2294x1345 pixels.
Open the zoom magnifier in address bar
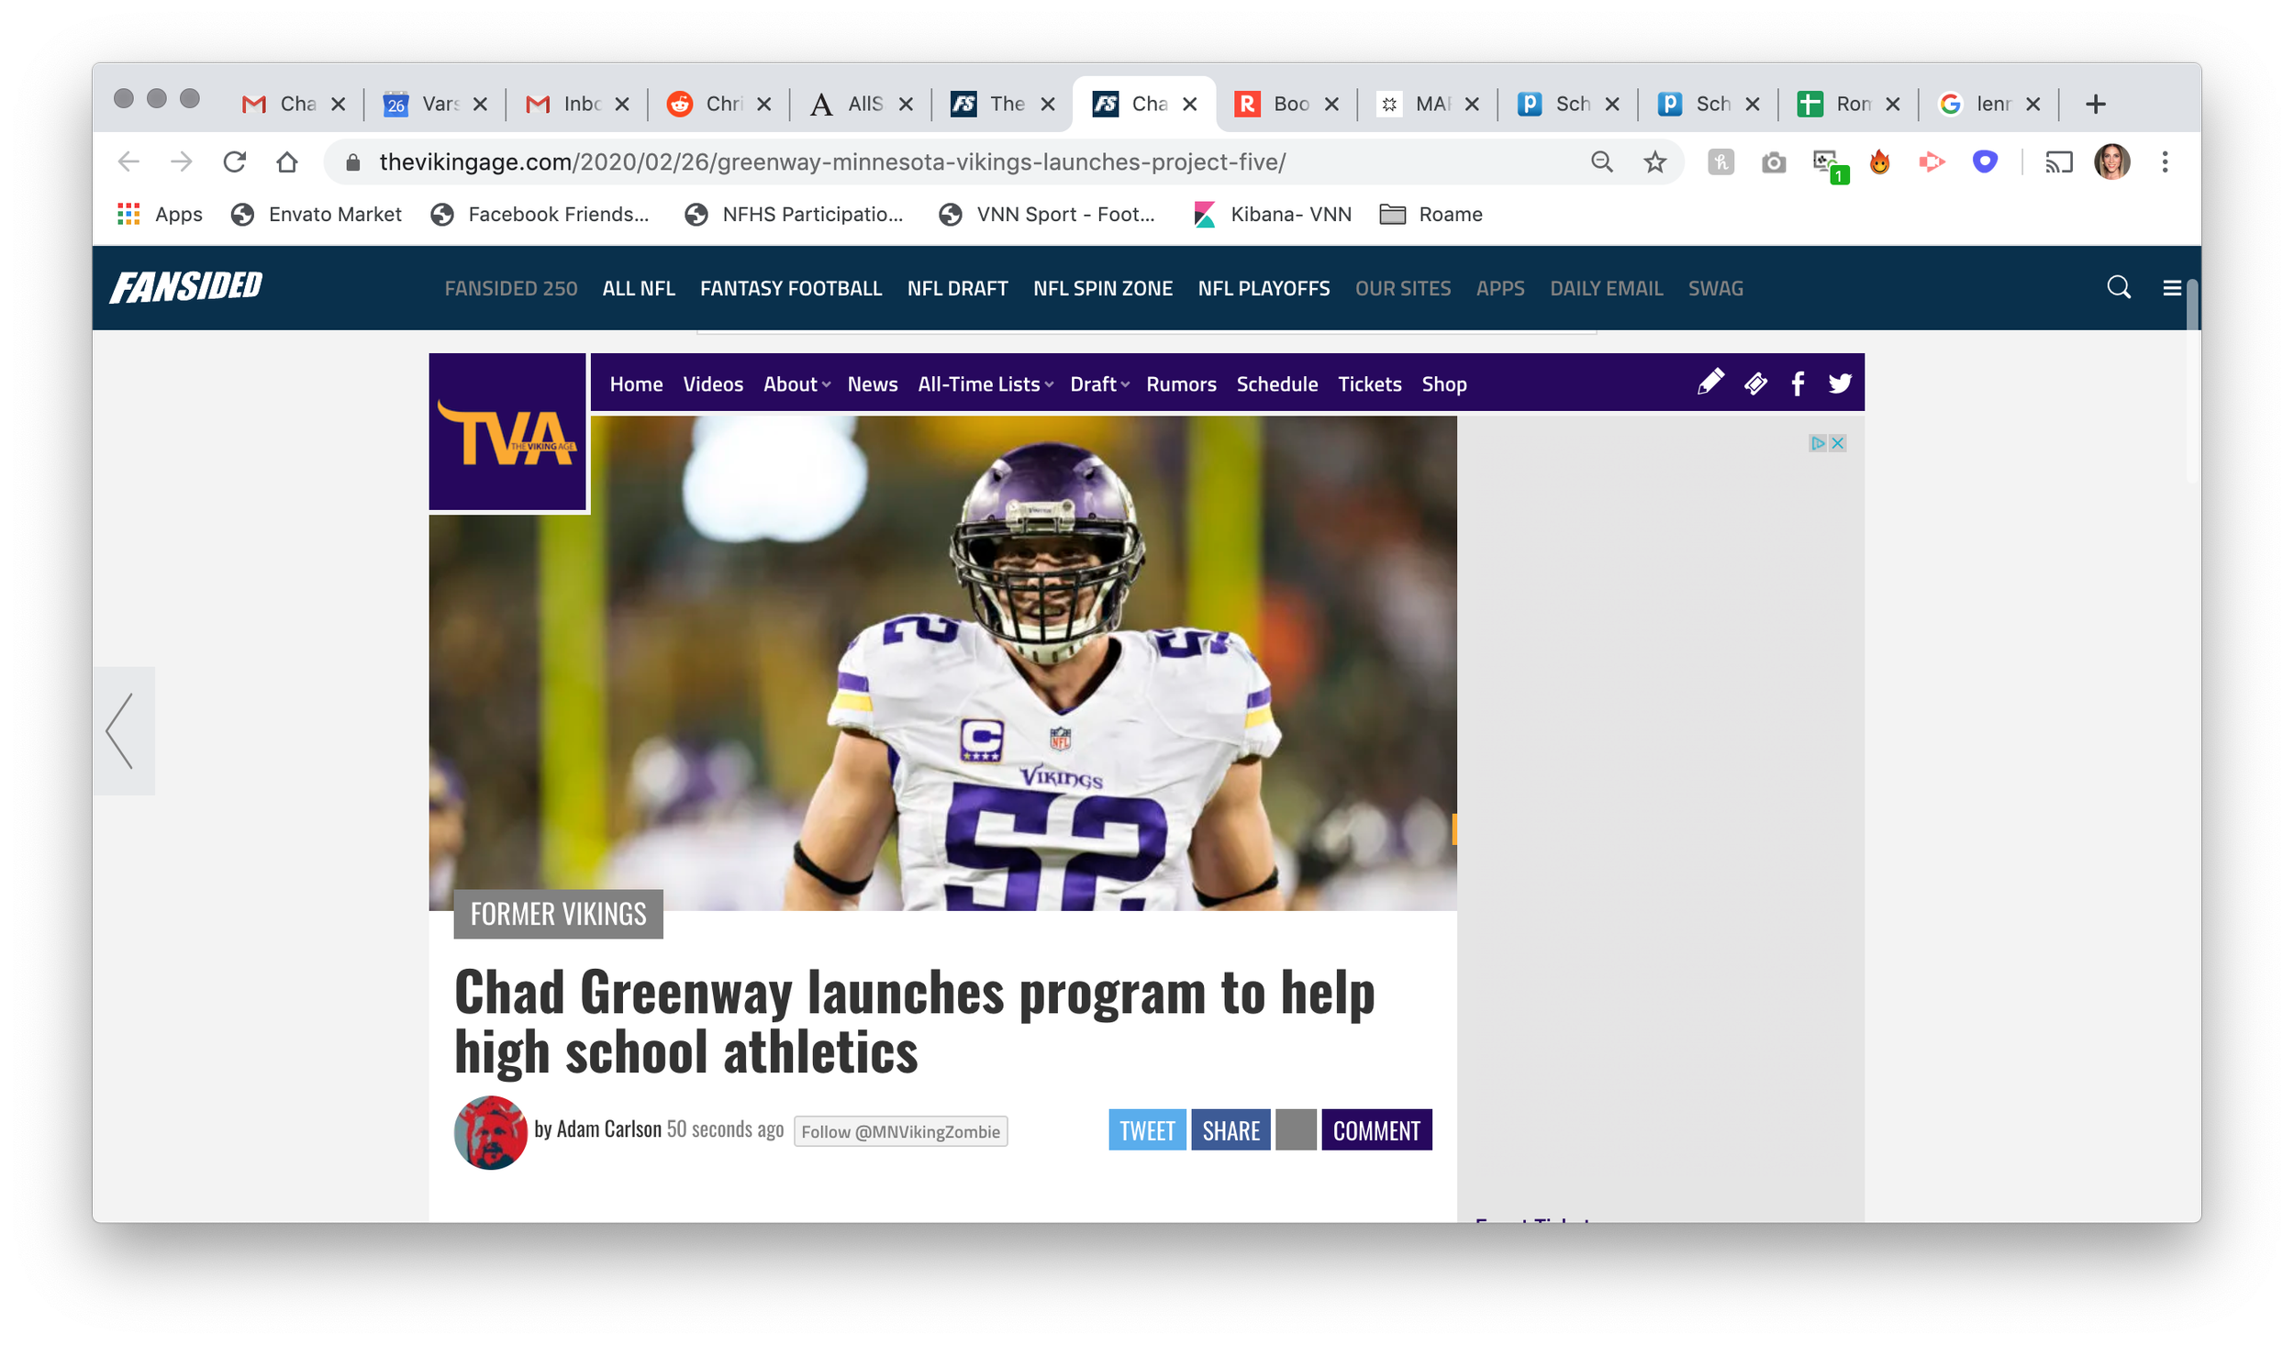[1602, 162]
